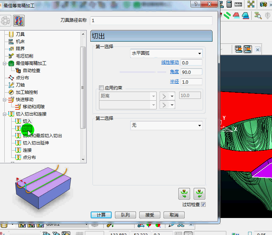Viewport: 272px width, 235px height.
Task: Open 第一选择 水平圆弧 dropdown
Action: [x=166, y=53]
